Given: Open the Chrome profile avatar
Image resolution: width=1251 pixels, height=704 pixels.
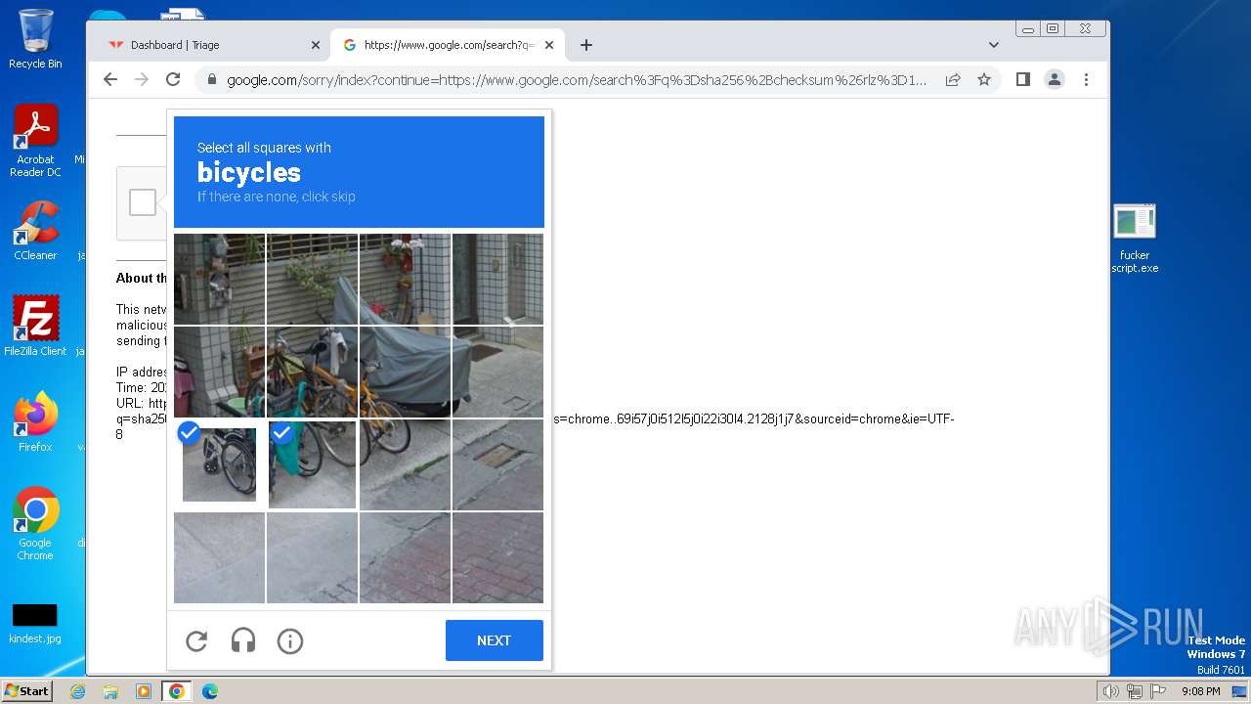Looking at the screenshot, I should 1055,79.
